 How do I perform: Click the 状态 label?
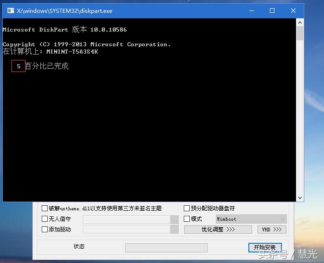tap(79, 246)
